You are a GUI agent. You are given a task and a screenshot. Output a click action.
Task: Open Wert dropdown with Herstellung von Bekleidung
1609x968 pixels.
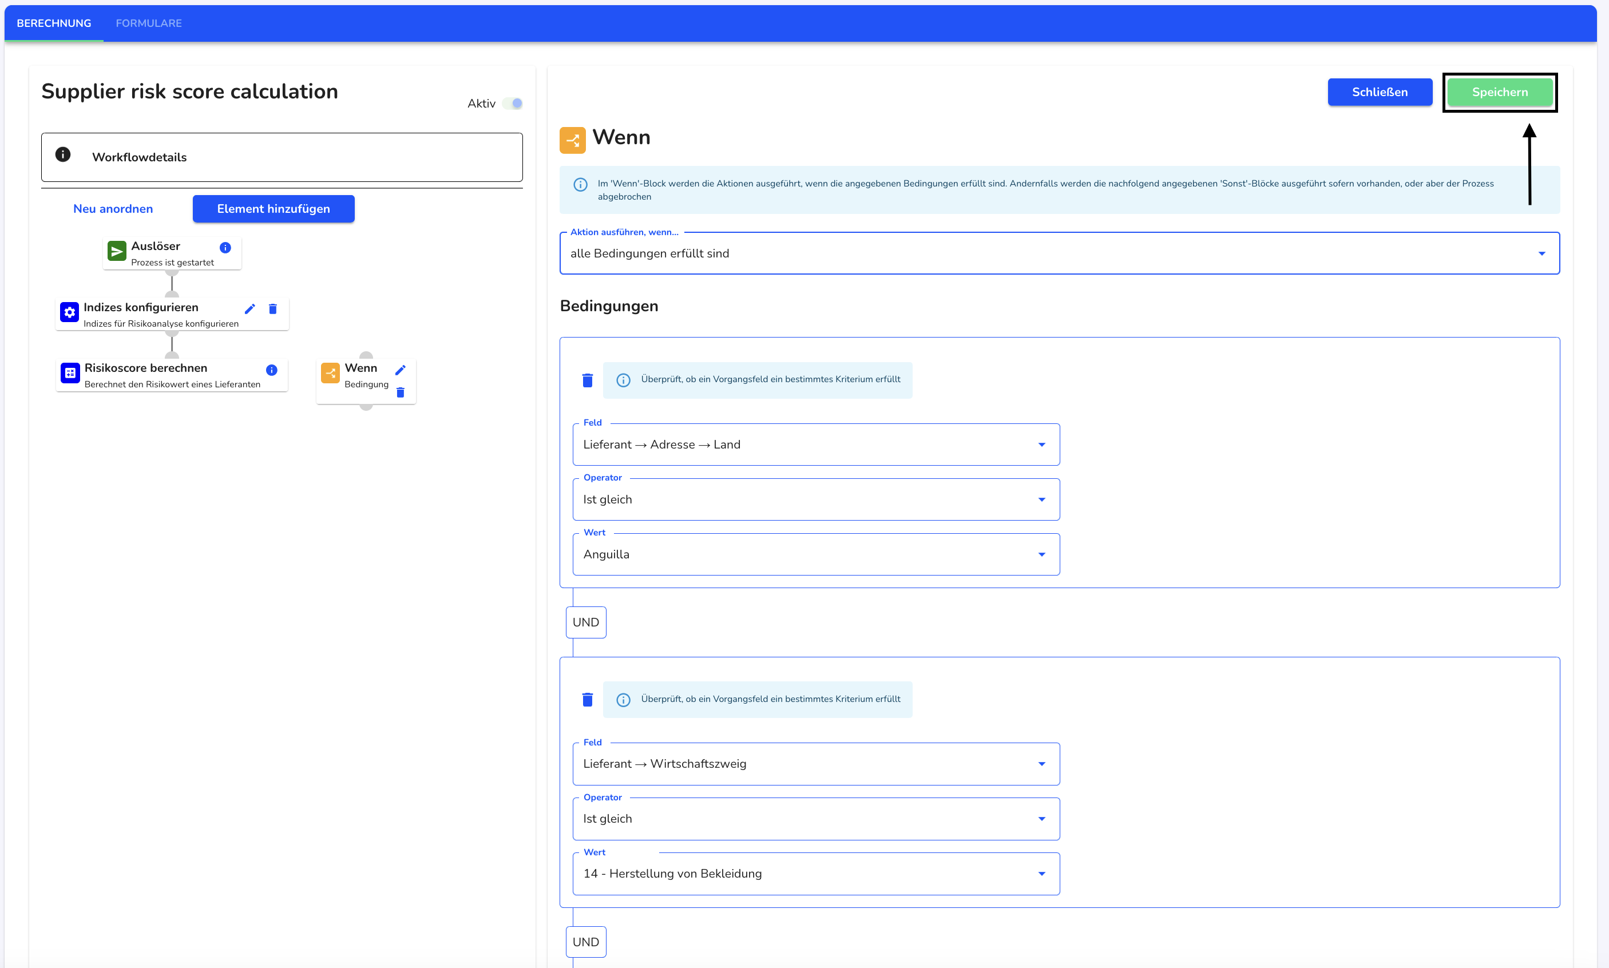pos(816,874)
